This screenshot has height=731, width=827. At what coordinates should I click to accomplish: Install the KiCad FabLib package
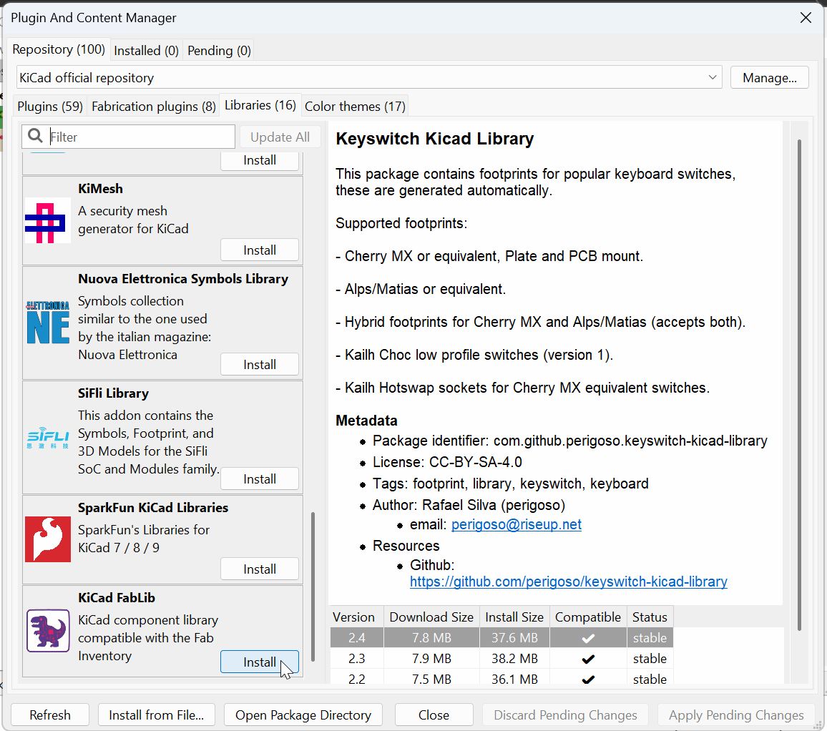pos(260,662)
